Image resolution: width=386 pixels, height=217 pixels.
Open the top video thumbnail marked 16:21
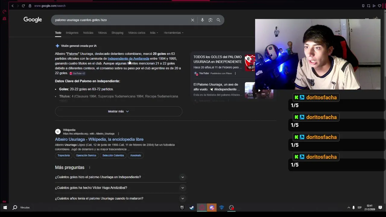pos(250,63)
